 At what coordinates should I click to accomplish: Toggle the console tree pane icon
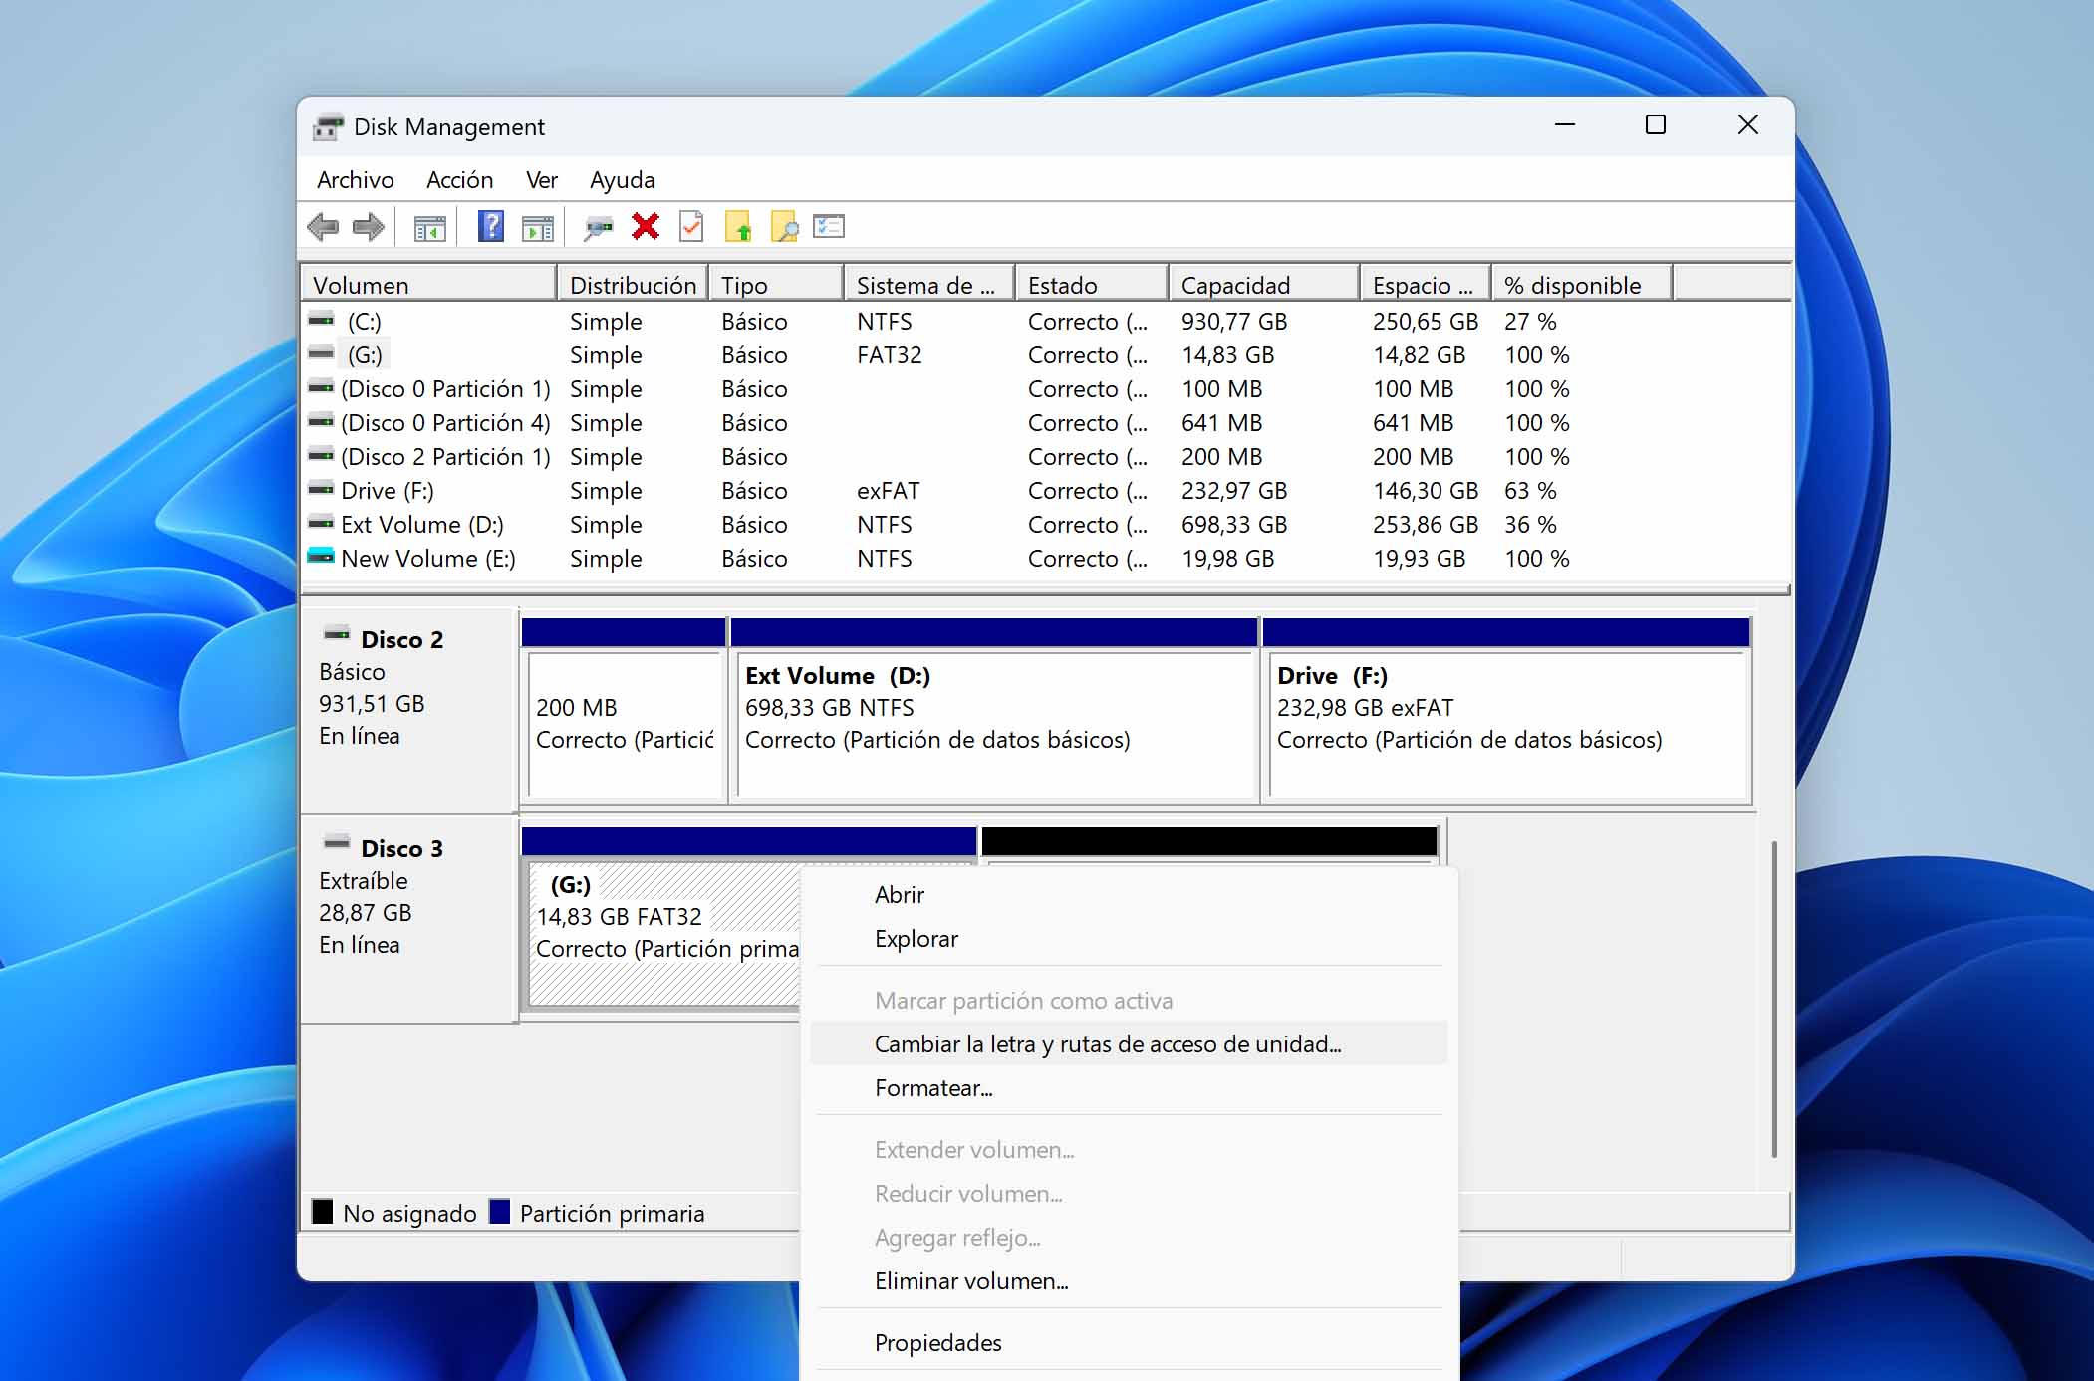point(430,228)
